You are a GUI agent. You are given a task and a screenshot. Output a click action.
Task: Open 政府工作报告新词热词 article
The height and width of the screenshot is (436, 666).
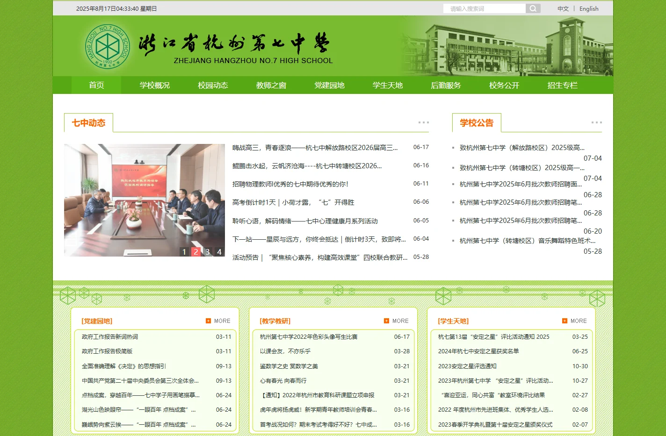pyautogui.click(x=110, y=336)
